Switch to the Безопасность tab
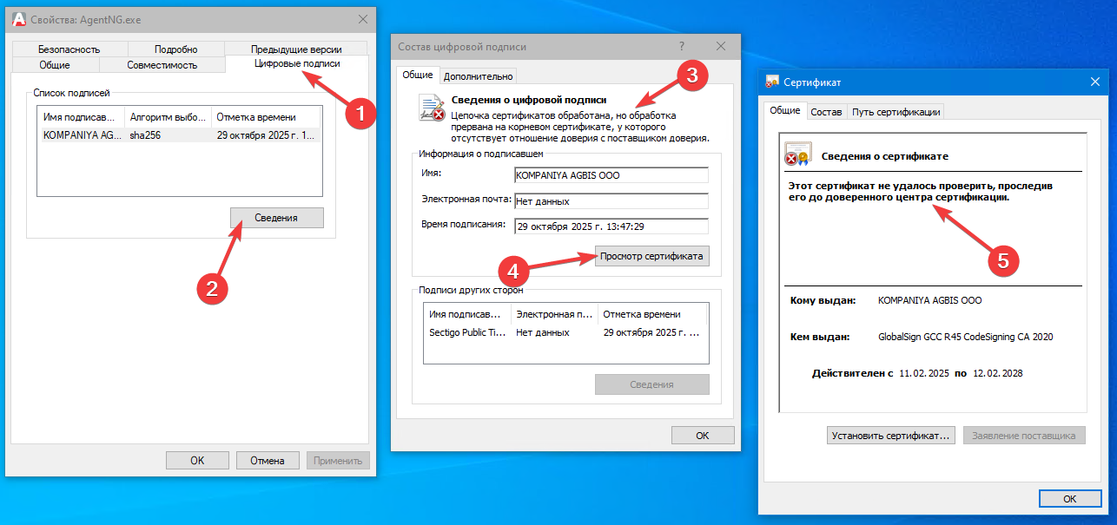The image size is (1117, 525). coord(69,48)
